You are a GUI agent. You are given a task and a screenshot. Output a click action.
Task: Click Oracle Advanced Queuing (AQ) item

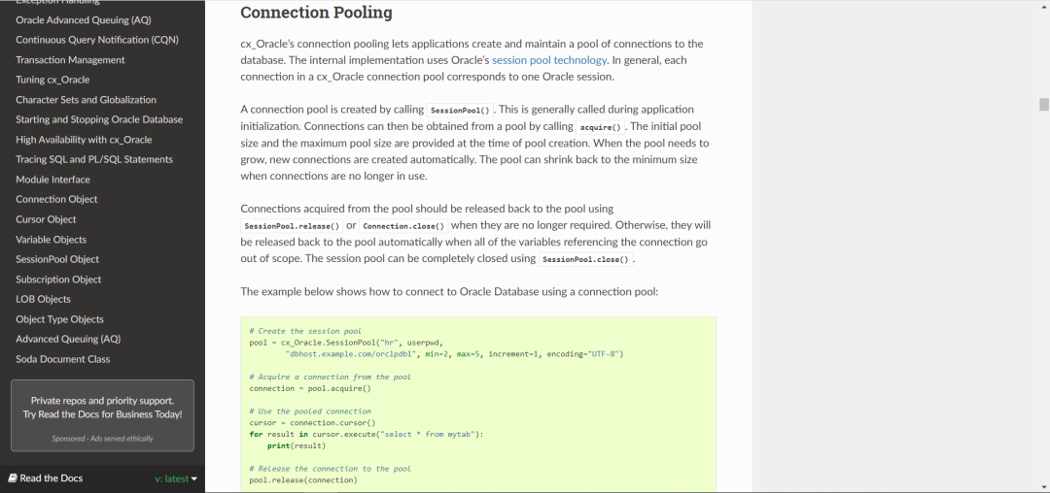click(x=84, y=19)
